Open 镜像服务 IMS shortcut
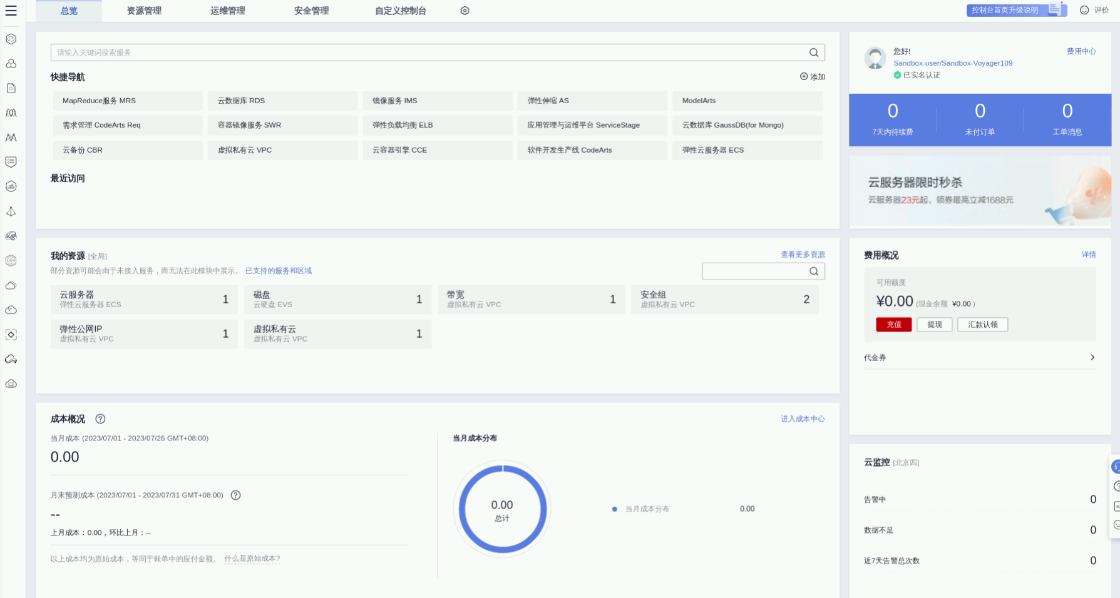The height and width of the screenshot is (598, 1120). tap(438, 101)
